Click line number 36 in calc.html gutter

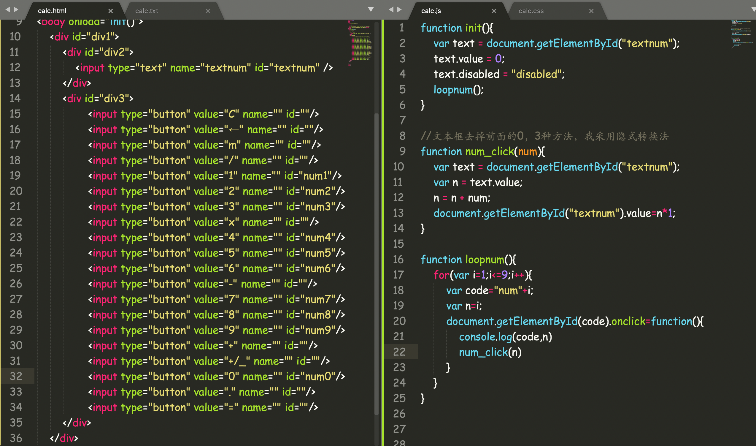tap(16, 438)
